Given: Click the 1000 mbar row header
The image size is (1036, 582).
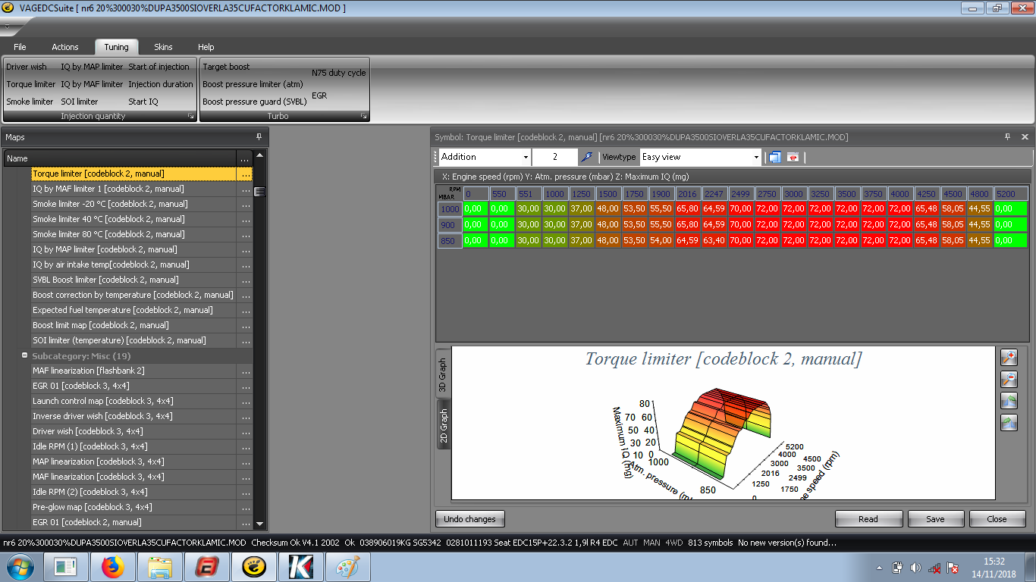Looking at the screenshot, I should pyautogui.click(x=451, y=209).
